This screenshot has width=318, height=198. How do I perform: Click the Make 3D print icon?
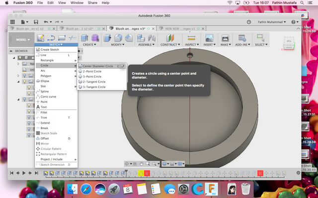pos(225,38)
